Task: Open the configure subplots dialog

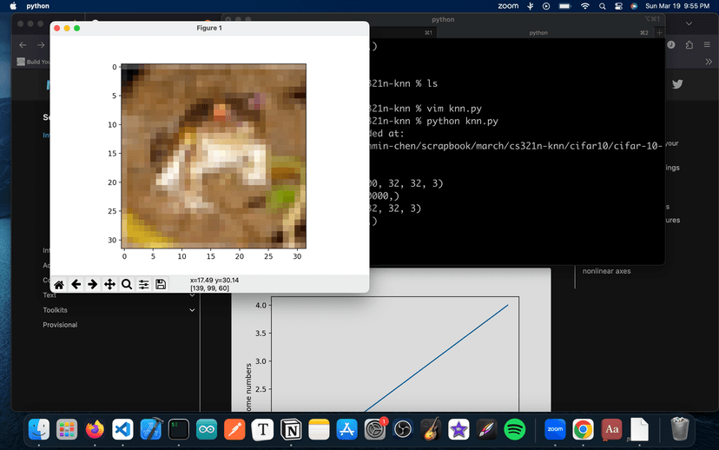Action: (x=144, y=284)
